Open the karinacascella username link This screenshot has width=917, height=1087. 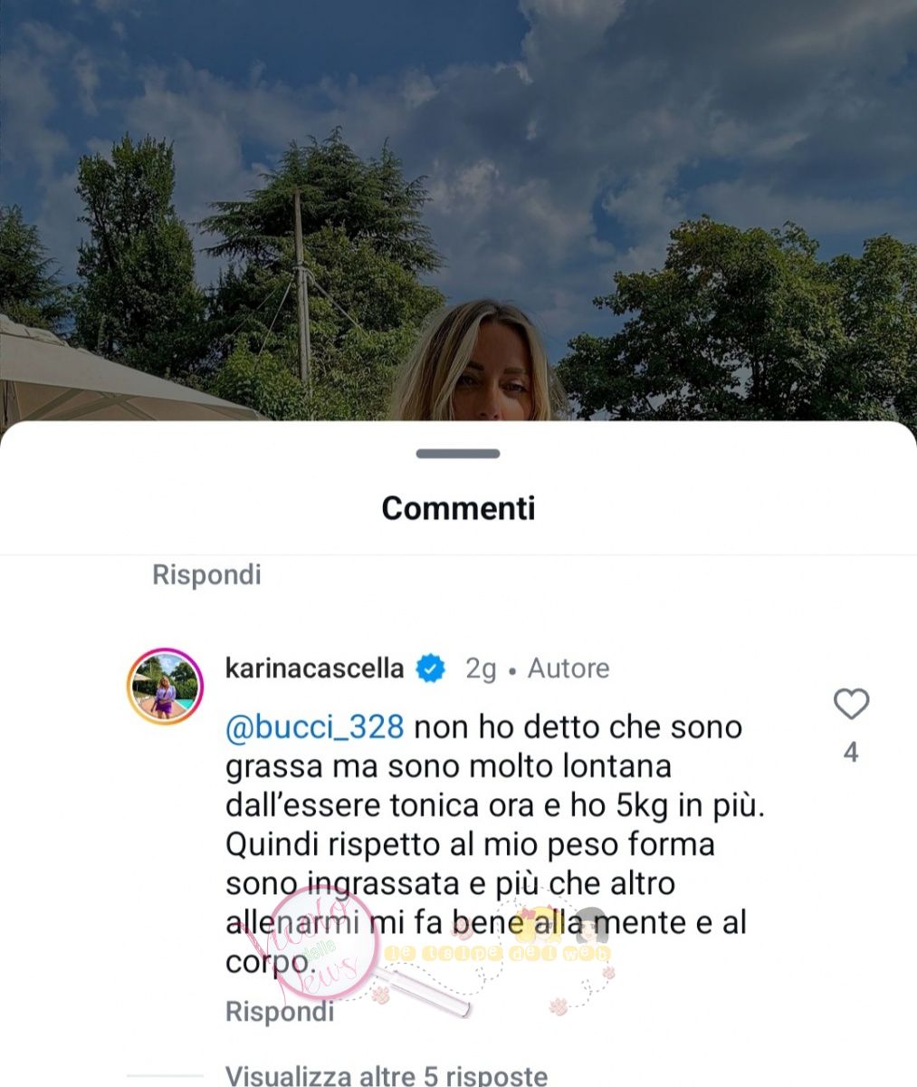tap(314, 669)
